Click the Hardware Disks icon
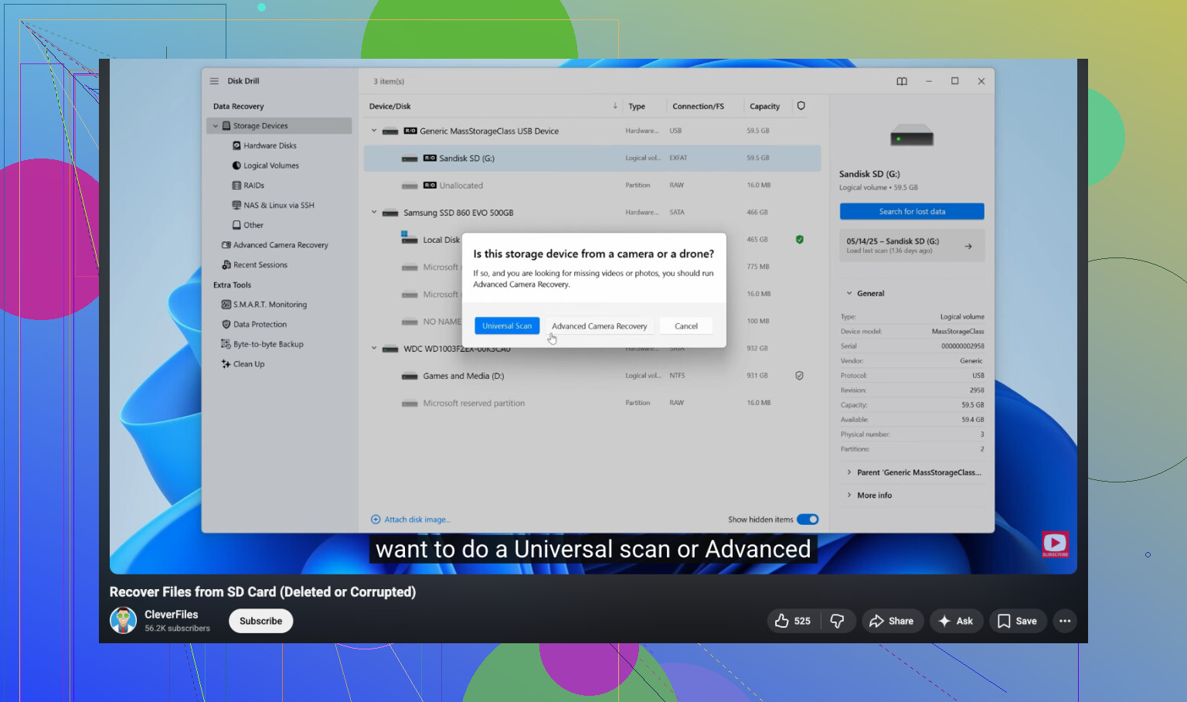 pyautogui.click(x=236, y=146)
